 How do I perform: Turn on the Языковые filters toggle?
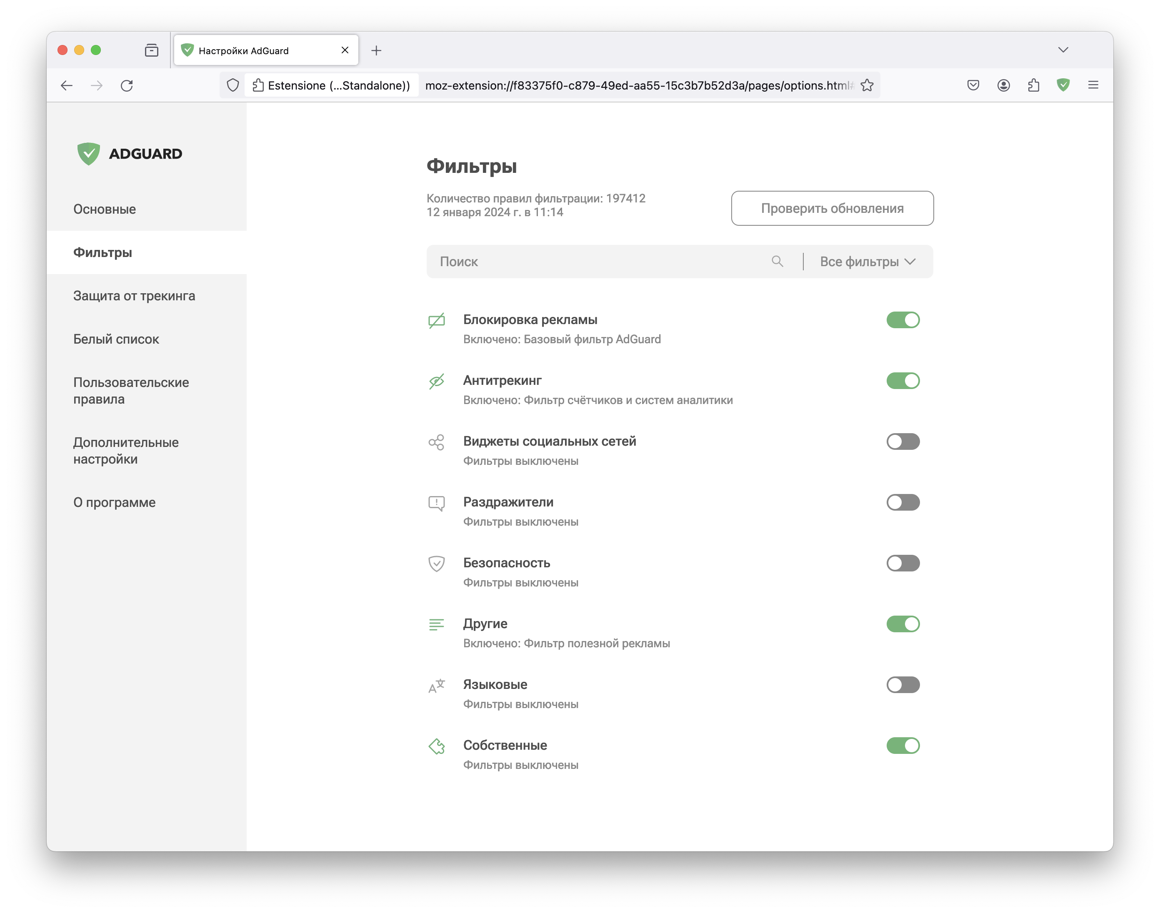click(903, 684)
